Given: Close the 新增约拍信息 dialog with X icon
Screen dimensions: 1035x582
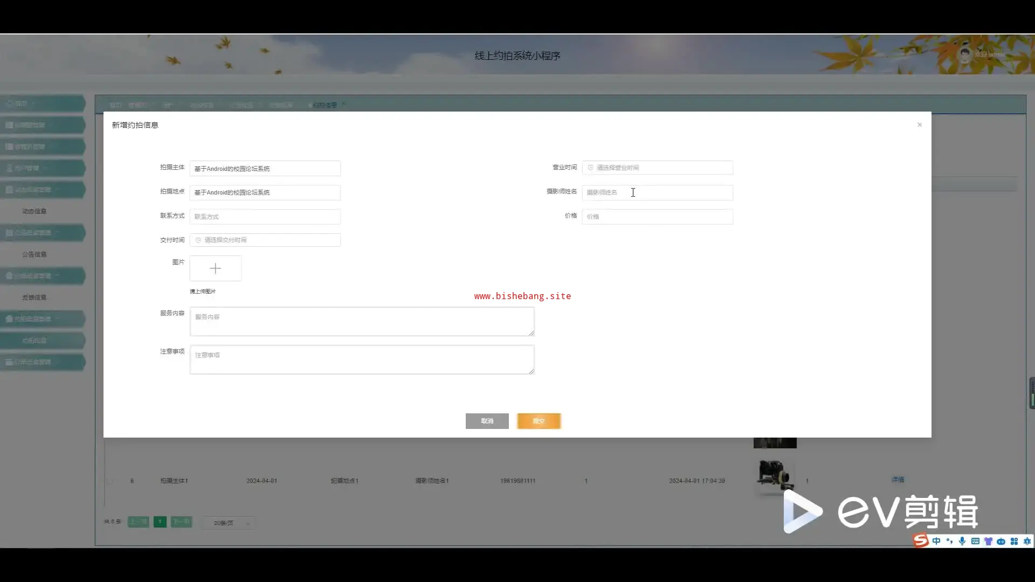Looking at the screenshot, I should point(920,124).
